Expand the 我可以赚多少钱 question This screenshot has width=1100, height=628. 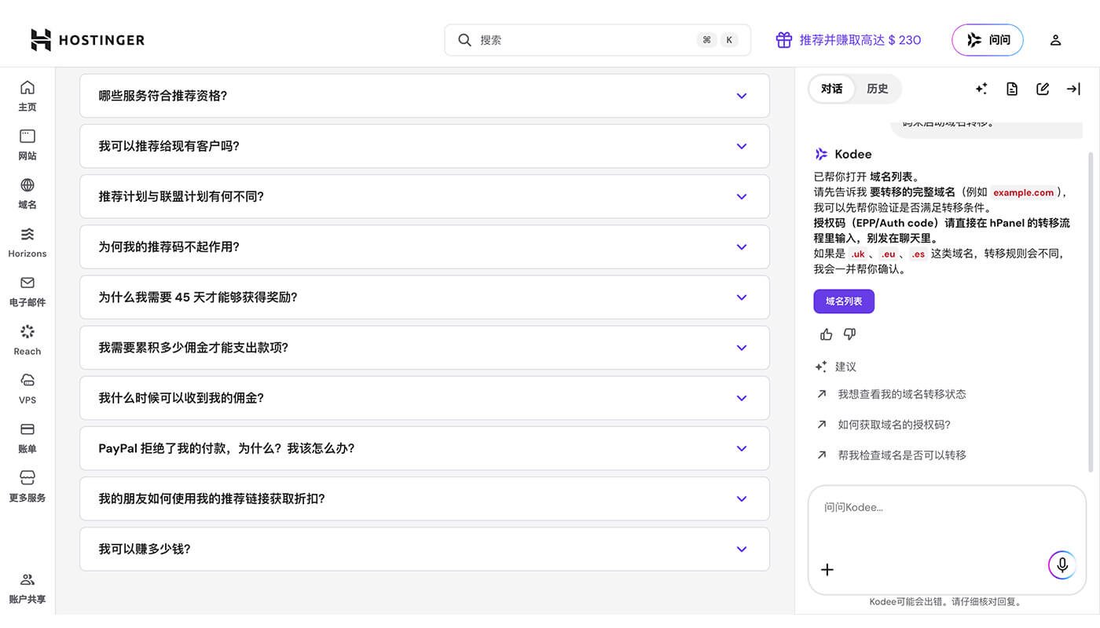(x=424, y=549)
